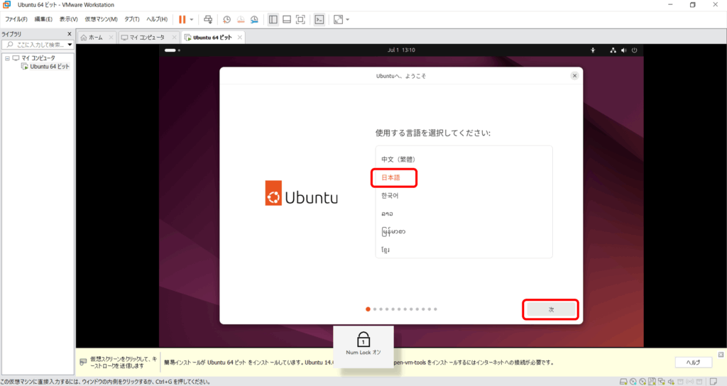This screenshot has width=727, height=386.
Task: Click Send Ctrl+Alt+Del toolbar icon
Action: 207,19
